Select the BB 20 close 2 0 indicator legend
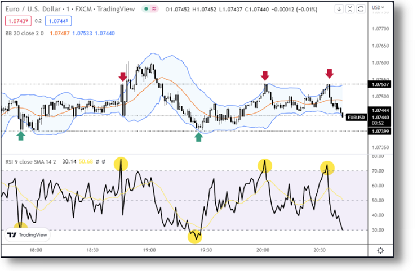This screenshot has height=271, width=417. tap(24, 33)
